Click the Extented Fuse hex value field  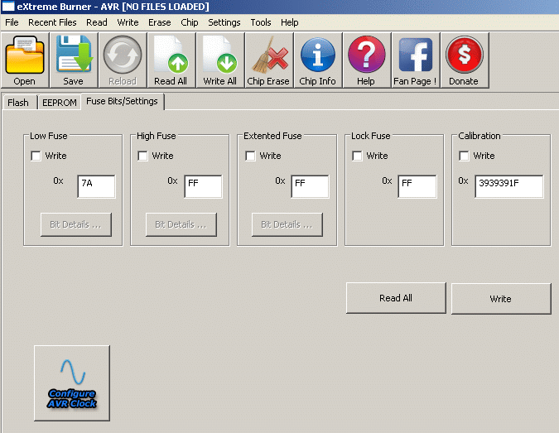tap(310, 186)
